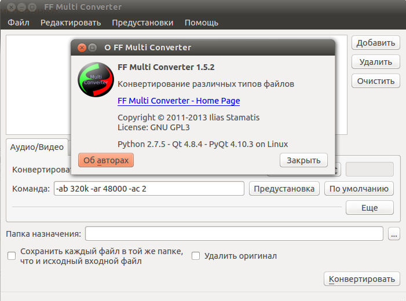Image resolution: width=406 pixels, height=301 pixels.
Task: Enable saving each file in source folder
Action: pos(12,256)
